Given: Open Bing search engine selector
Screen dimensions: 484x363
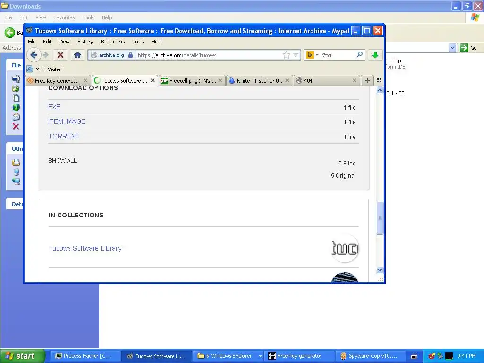Looking at the screenshot, I should click(312, 55).
